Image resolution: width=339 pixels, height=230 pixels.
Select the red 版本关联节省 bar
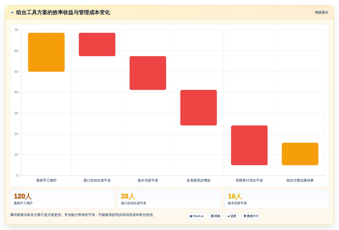point(148,73)
